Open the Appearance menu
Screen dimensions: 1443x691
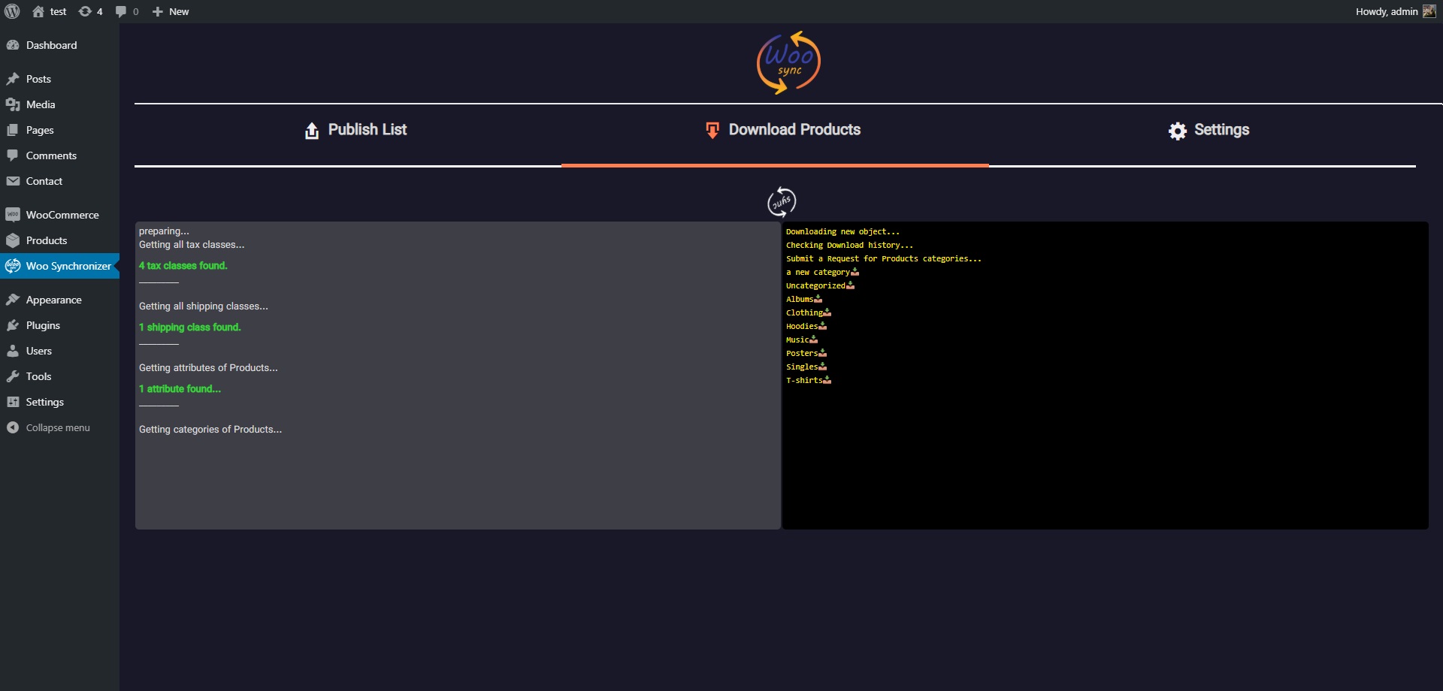59,300
